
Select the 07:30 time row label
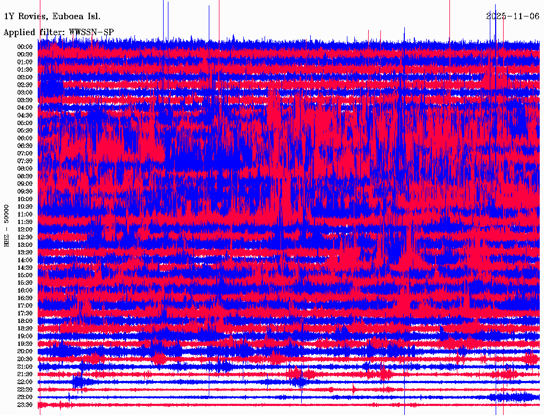tap(25, 161)
